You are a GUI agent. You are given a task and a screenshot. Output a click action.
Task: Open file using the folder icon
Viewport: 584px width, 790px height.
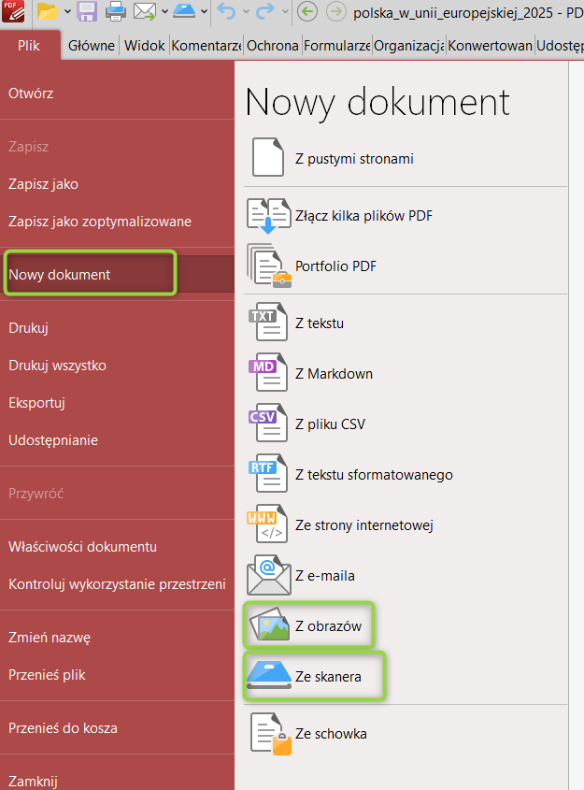[x=48, y=11]
